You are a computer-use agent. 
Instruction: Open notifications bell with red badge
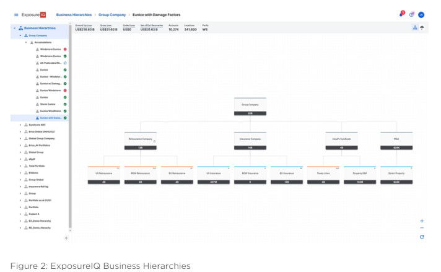401,14
